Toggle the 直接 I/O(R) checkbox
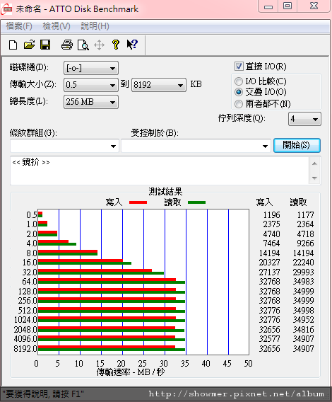Viewport: 332px width, 402px height. [239, 67]
